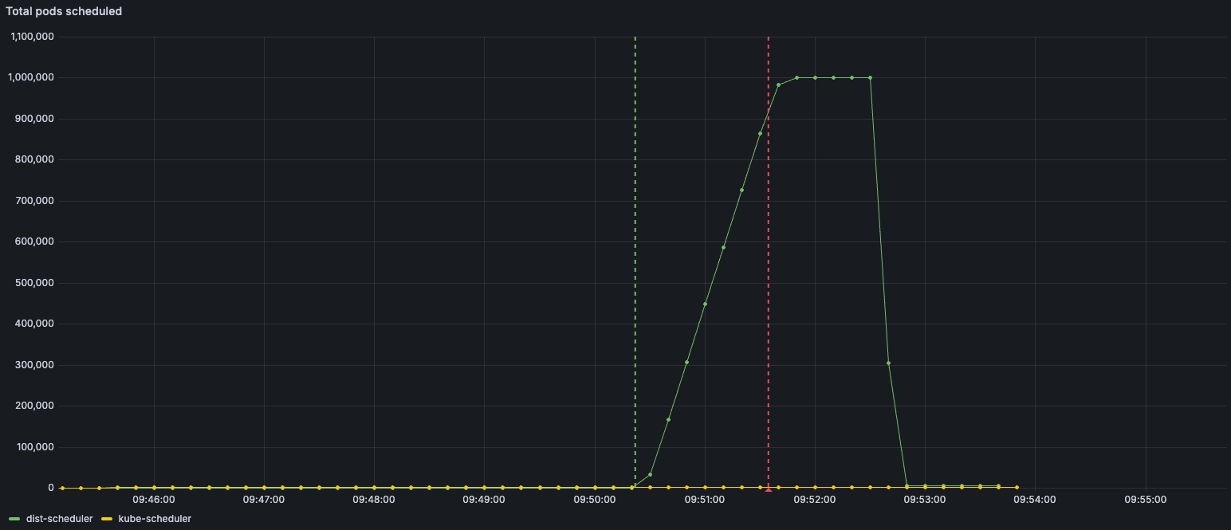This screenshot has width=1231, height=530.
Task: Click the green data point just below 1,000,000
Action: [778, 84]
